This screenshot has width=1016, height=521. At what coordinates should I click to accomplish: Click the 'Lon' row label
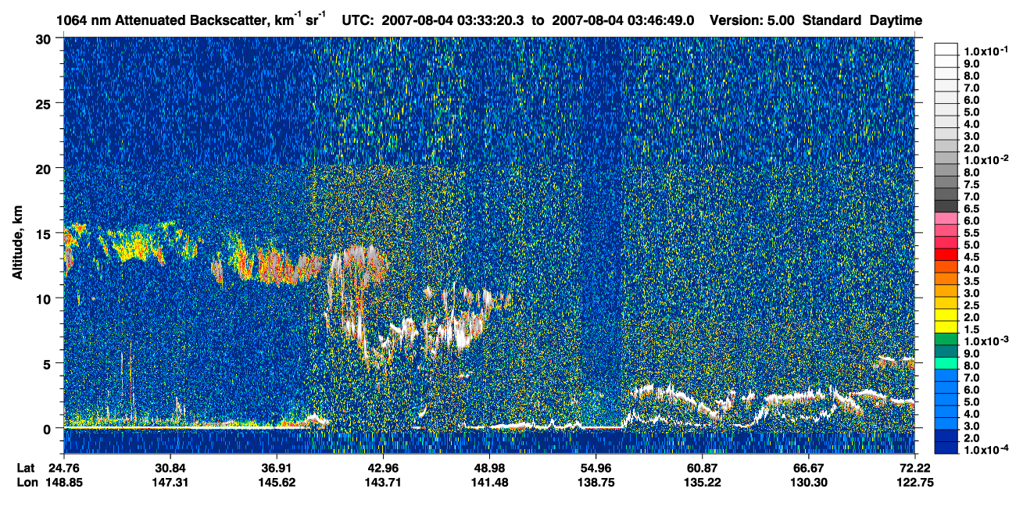[x=27, y=481]
